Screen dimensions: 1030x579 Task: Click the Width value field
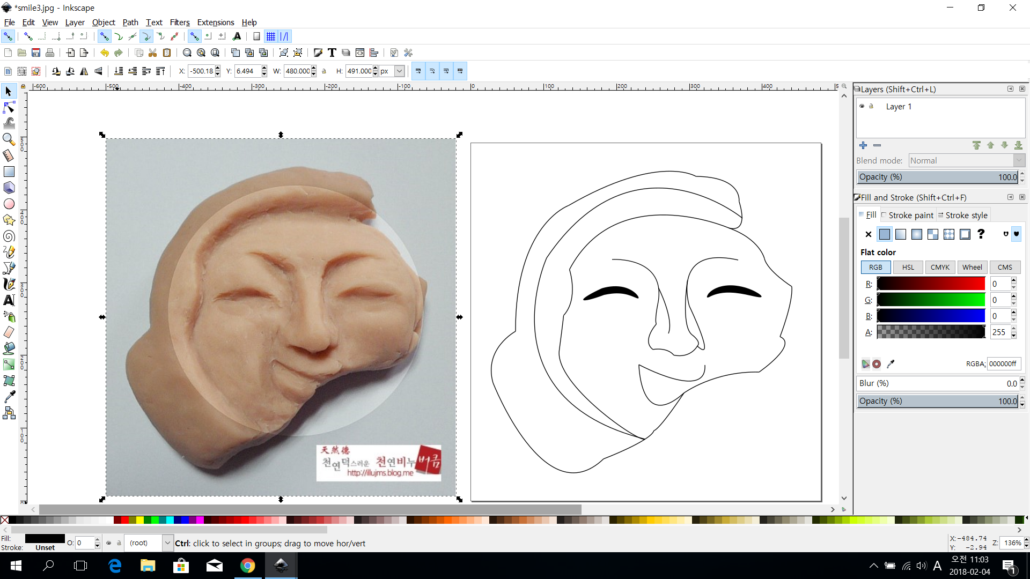click(297, 71)
